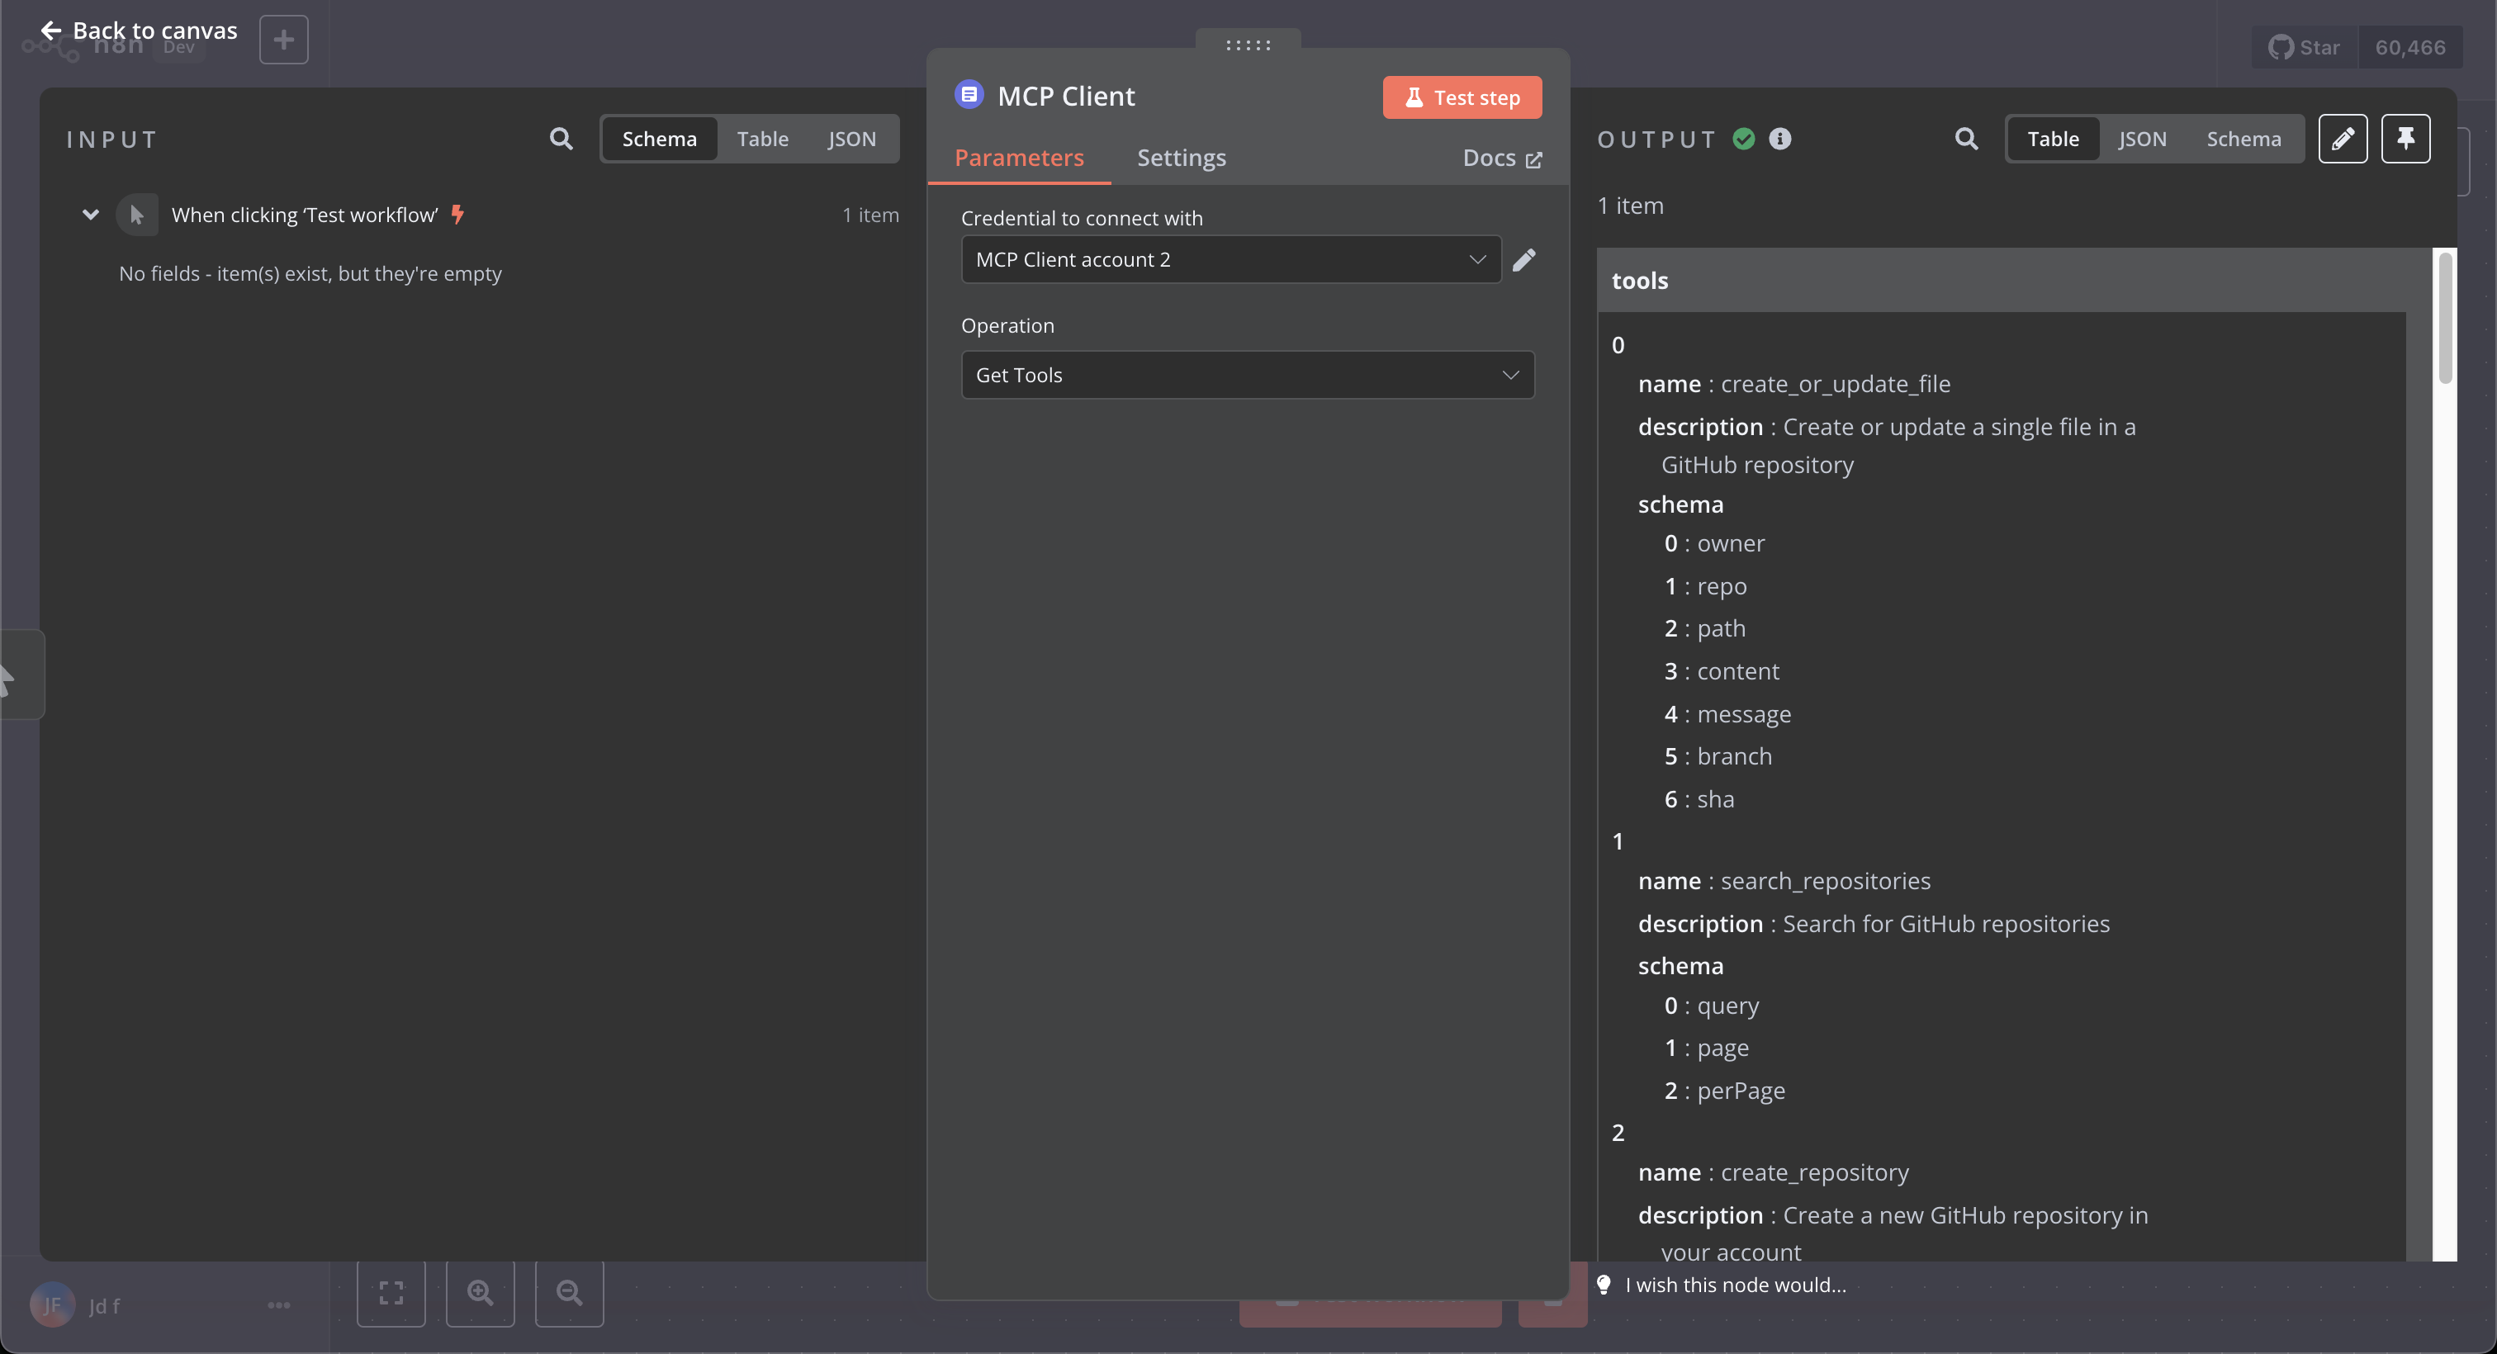Switch to the Settings tab
This screenshot has width=2497, height=1354.
(x=1181, y=157)
